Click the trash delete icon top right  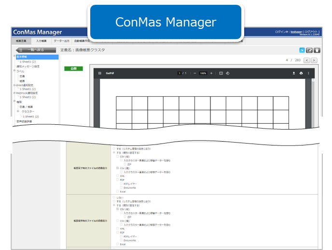(x=317, y=50)
